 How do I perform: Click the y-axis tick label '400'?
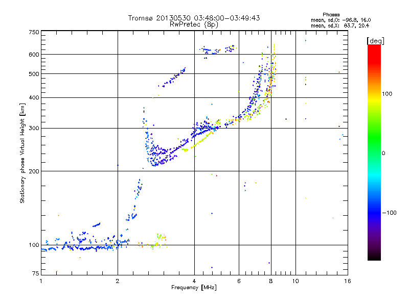pyautogui.click(x=34, y=98)
